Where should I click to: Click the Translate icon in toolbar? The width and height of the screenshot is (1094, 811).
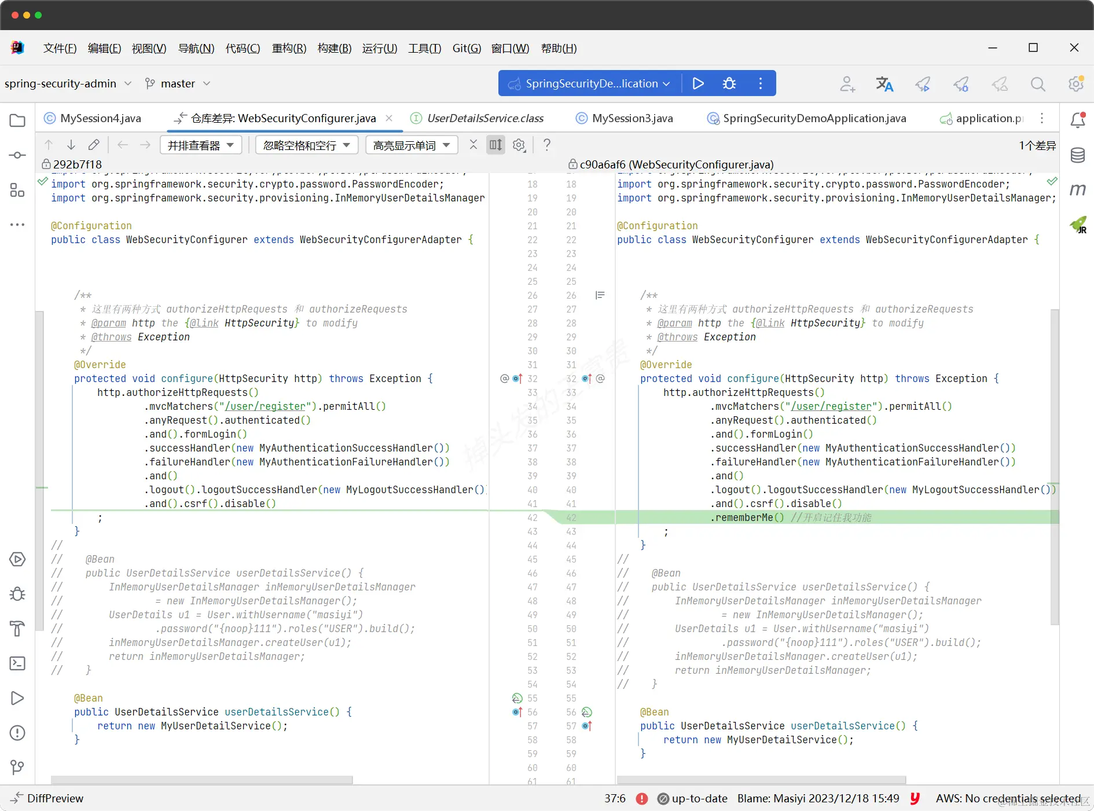[x=884, y=84]
